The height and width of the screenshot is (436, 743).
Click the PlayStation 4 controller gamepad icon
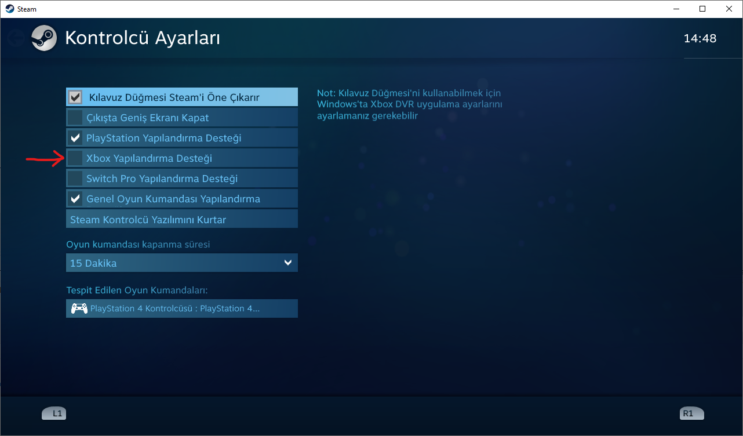pyautogui.click(x=79, y=308)
